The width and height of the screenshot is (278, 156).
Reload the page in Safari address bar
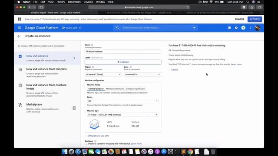coord(188,7)
